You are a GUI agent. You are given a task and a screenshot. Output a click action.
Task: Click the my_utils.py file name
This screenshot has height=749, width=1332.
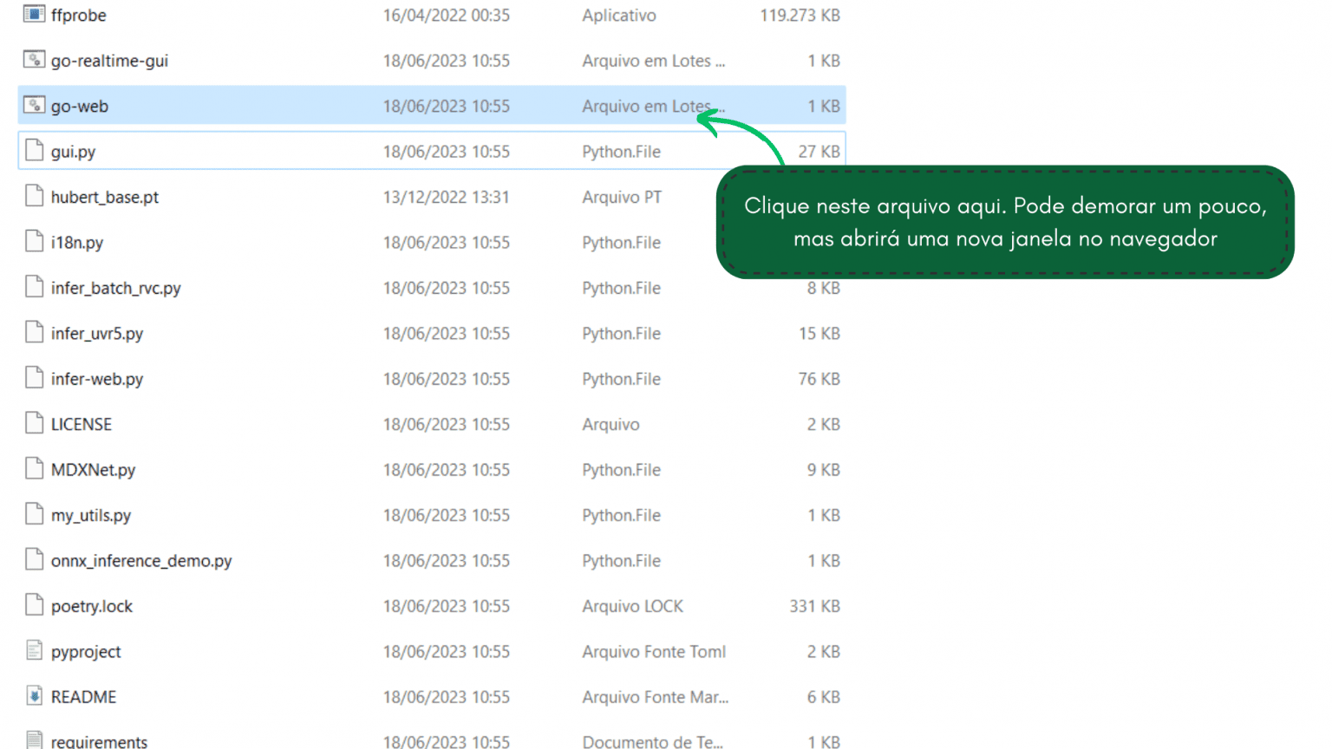point(90,515)
